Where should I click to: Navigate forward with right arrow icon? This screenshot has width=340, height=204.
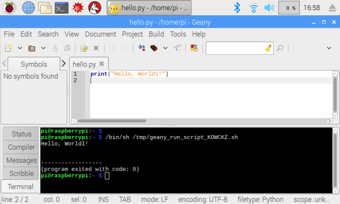coord(125,48)
